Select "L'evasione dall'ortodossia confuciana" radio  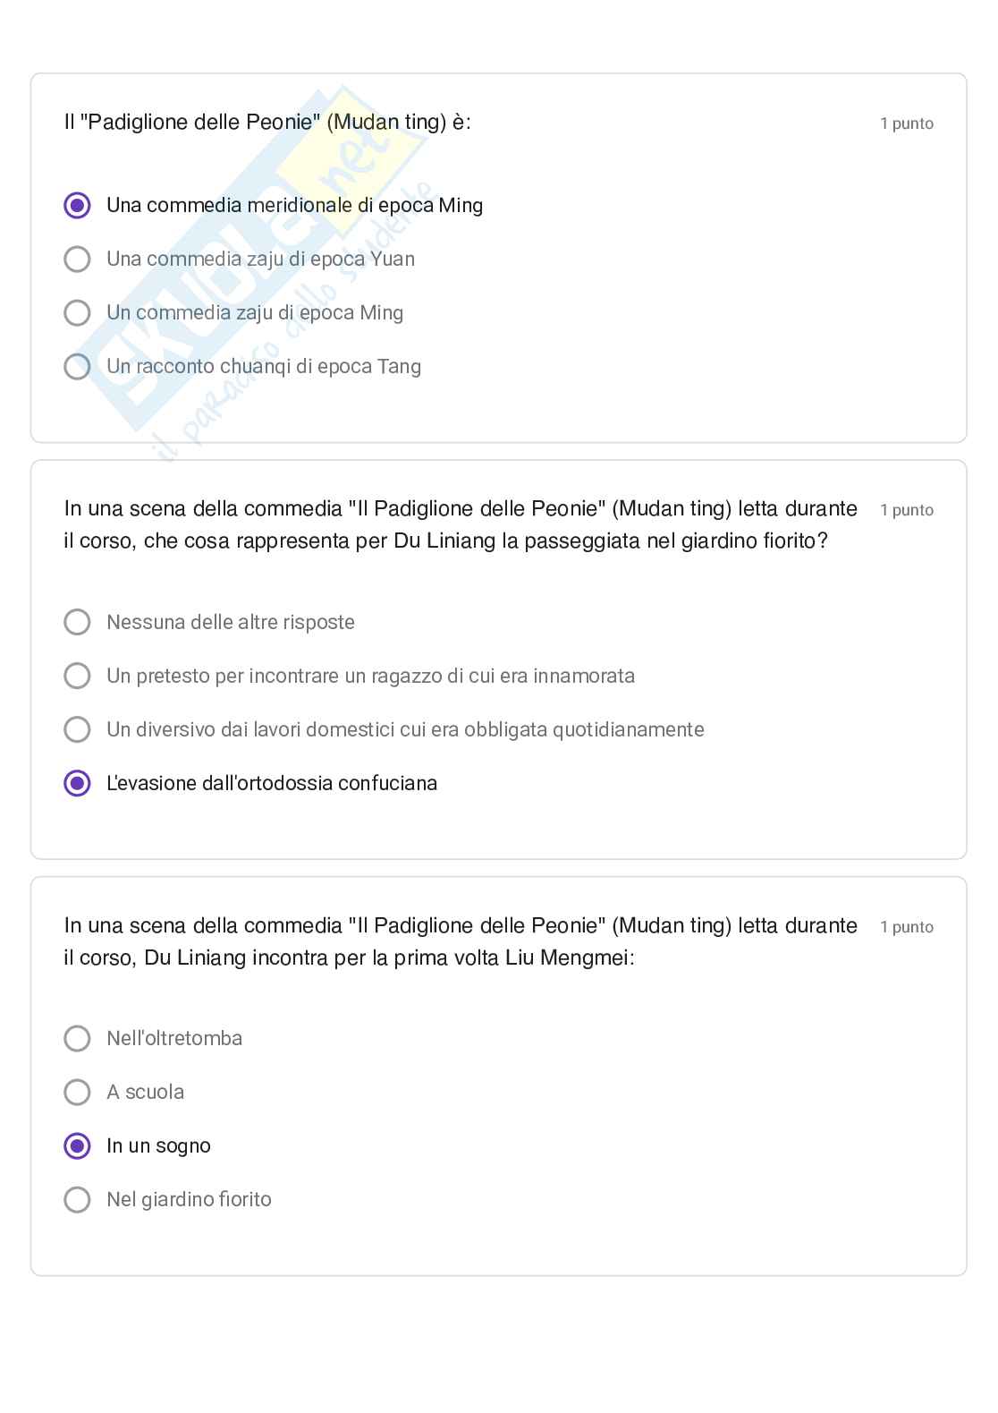(x=78, y=783)
